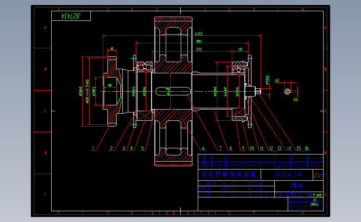
Task: Click part balloon number 1
Action: coord(93,148)
